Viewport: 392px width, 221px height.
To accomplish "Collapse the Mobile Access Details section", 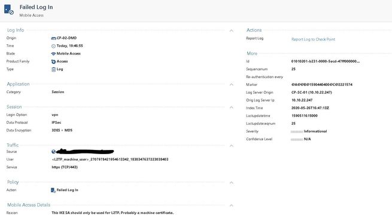I will click(x=232, y=205).
